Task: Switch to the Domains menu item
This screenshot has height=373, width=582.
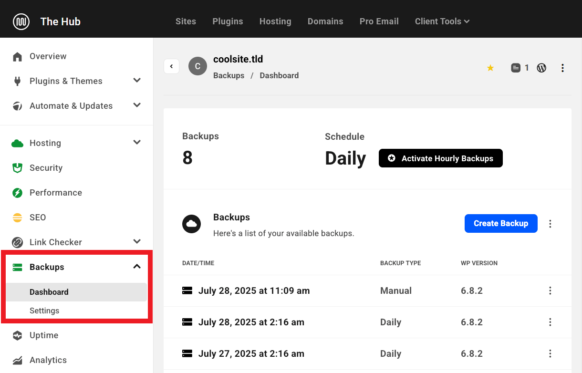Action: point(325,21)
